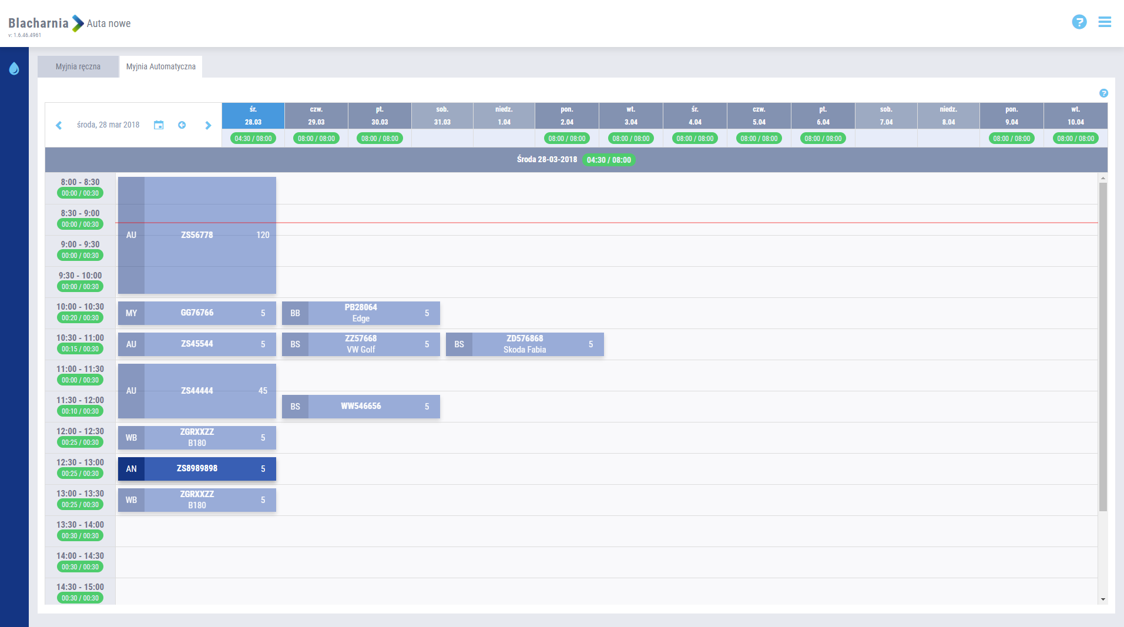Open the help icon in top header
The image size is (1124, 627).
(x=1079, y=22)
